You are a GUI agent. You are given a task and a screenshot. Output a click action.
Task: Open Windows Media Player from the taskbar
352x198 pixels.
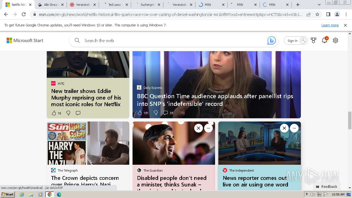coord(40,194)
